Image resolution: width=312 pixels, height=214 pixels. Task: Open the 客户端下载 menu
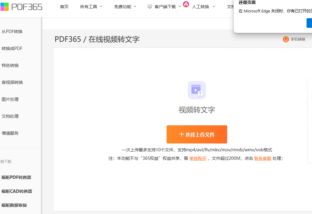pos(165,7)
